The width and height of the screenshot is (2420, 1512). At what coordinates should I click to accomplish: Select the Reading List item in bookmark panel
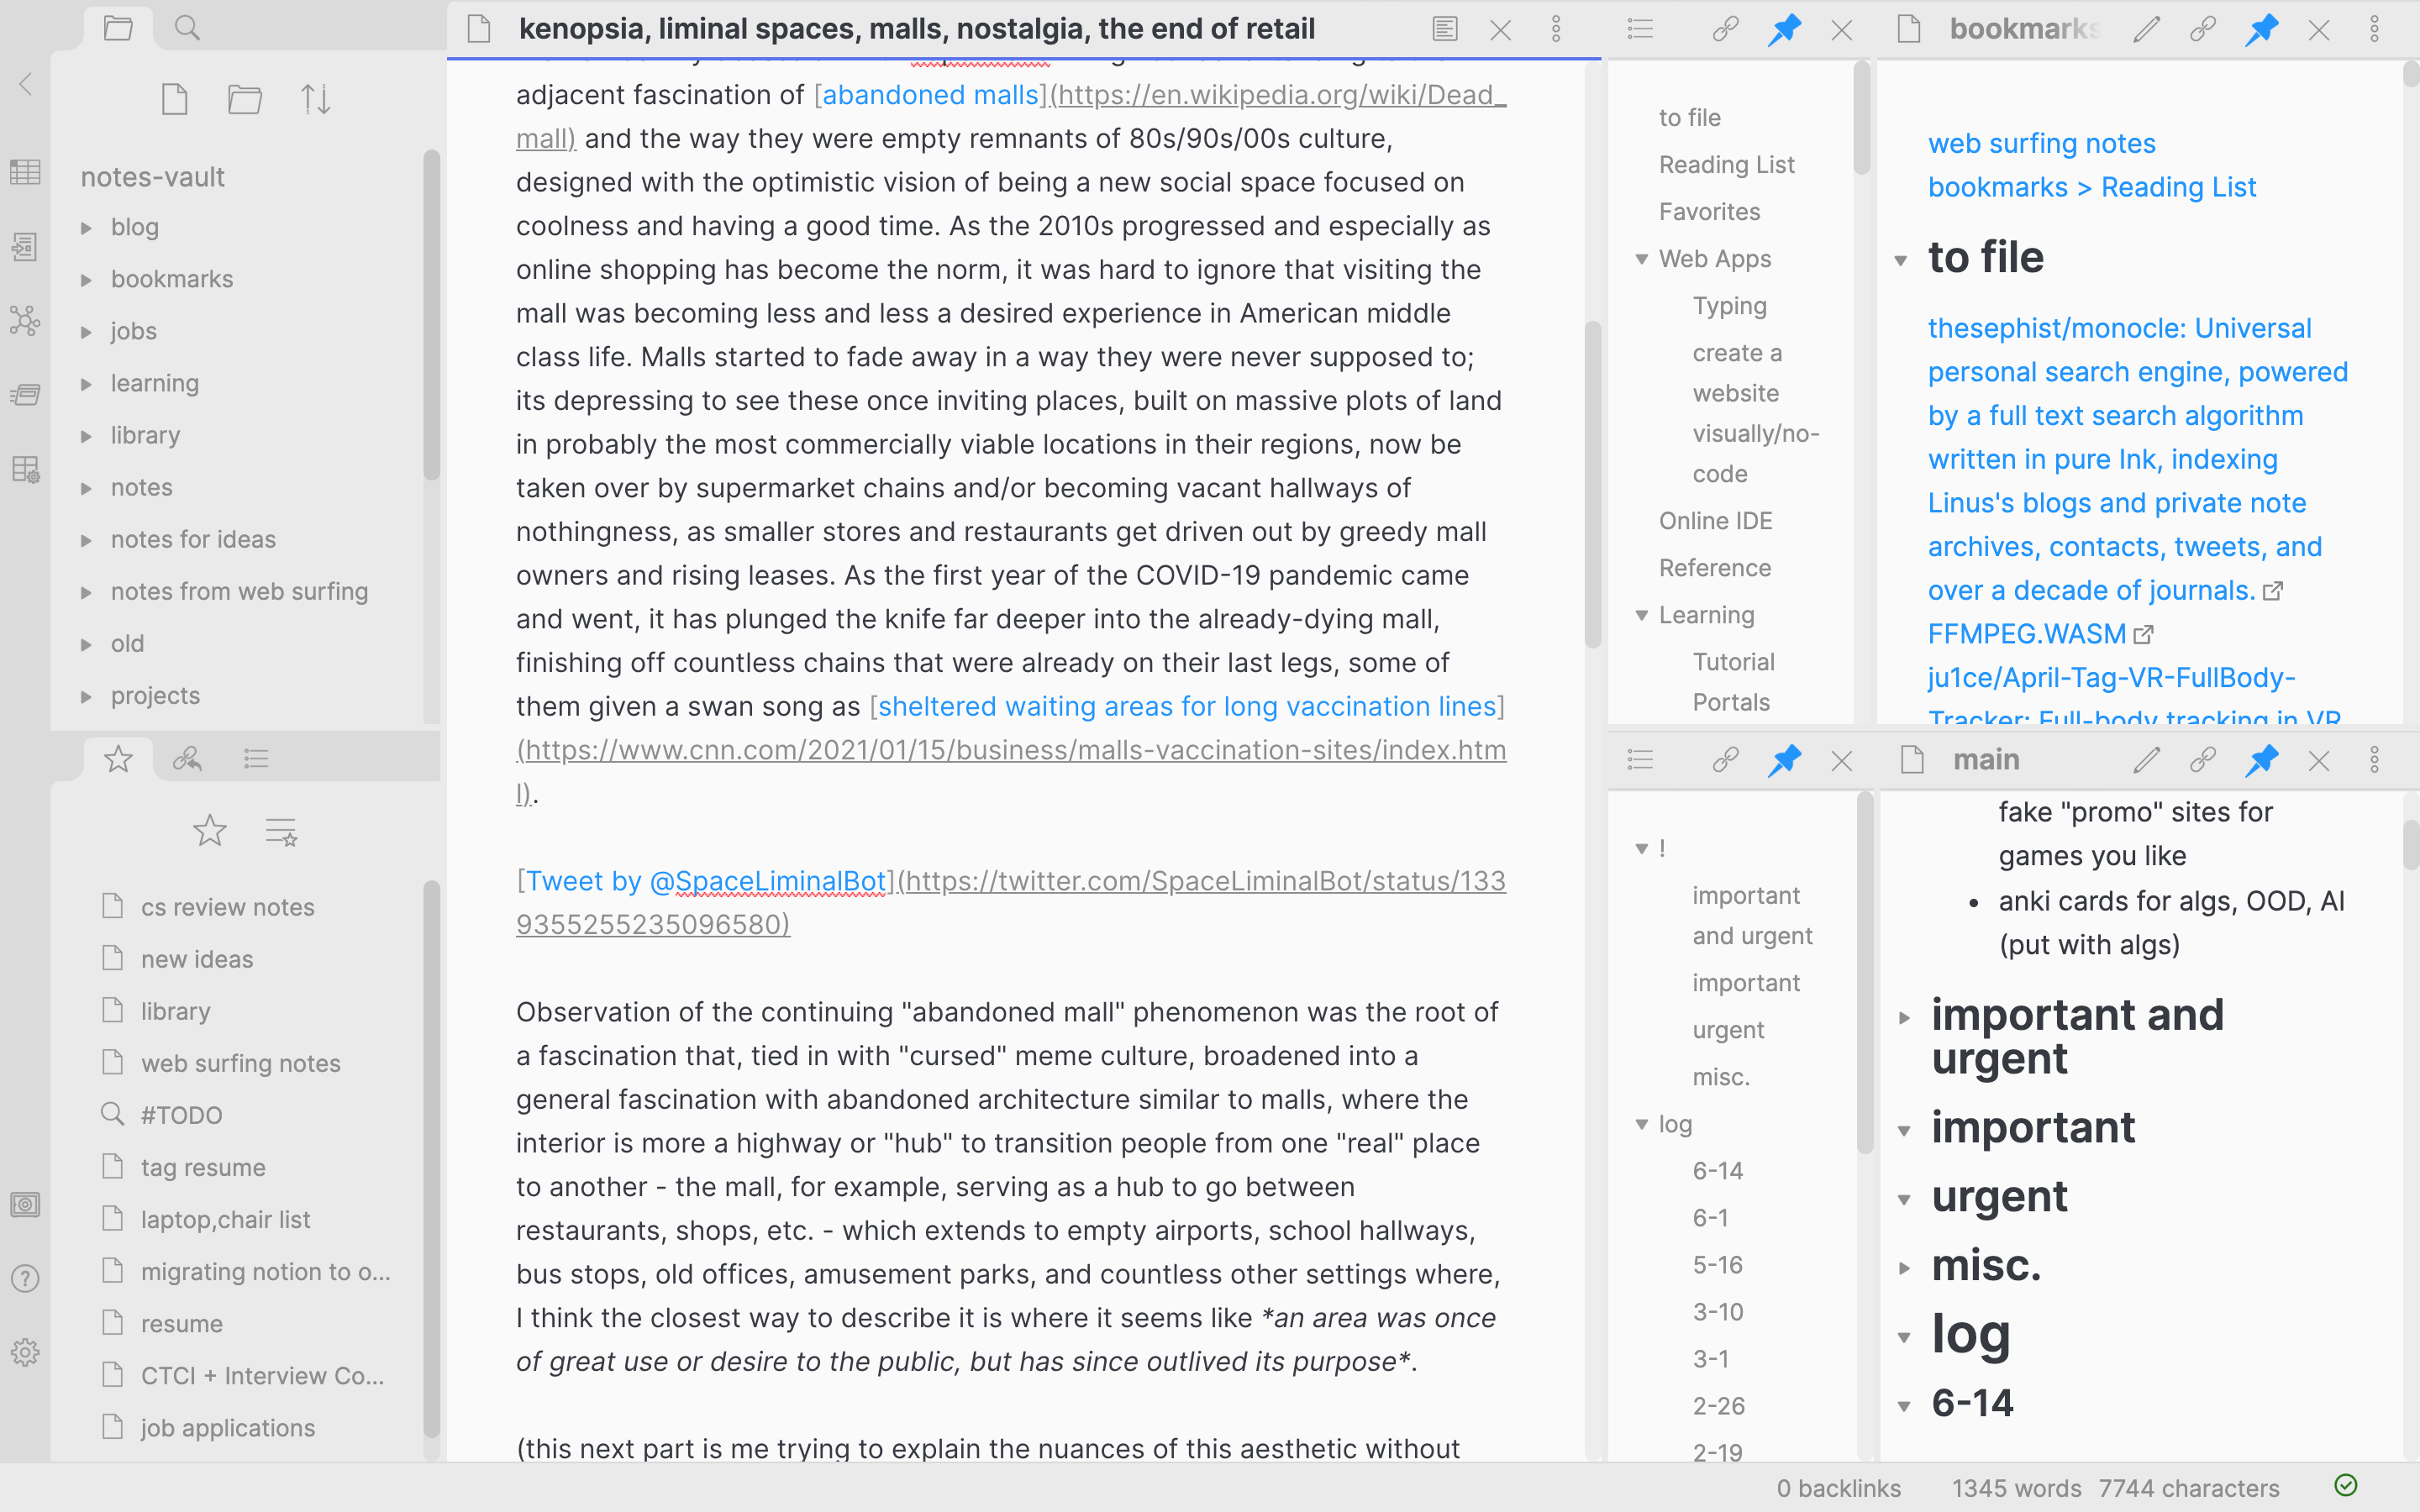(1723, 164)
